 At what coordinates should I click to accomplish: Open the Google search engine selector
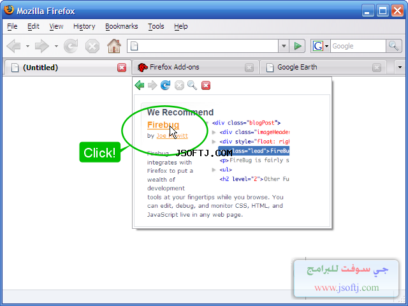click(x=320, y=46)
